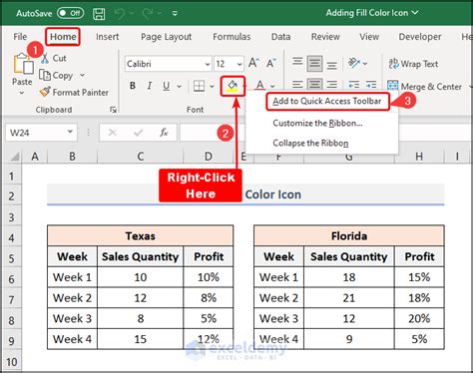The image size is (473, 373).
Task: Click the Align Right icon
Action: click(332, 85)
